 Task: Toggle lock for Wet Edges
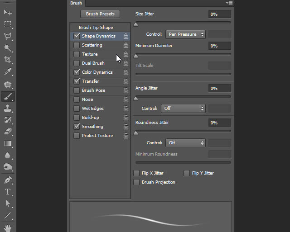126,109
